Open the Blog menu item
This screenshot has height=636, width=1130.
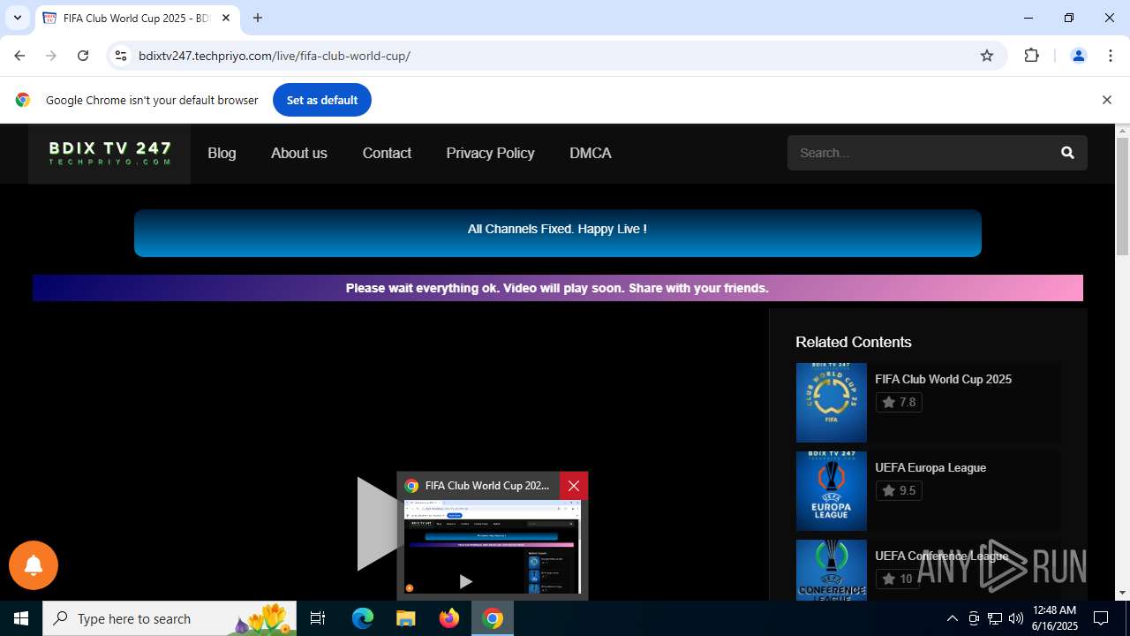coord(222,153)
